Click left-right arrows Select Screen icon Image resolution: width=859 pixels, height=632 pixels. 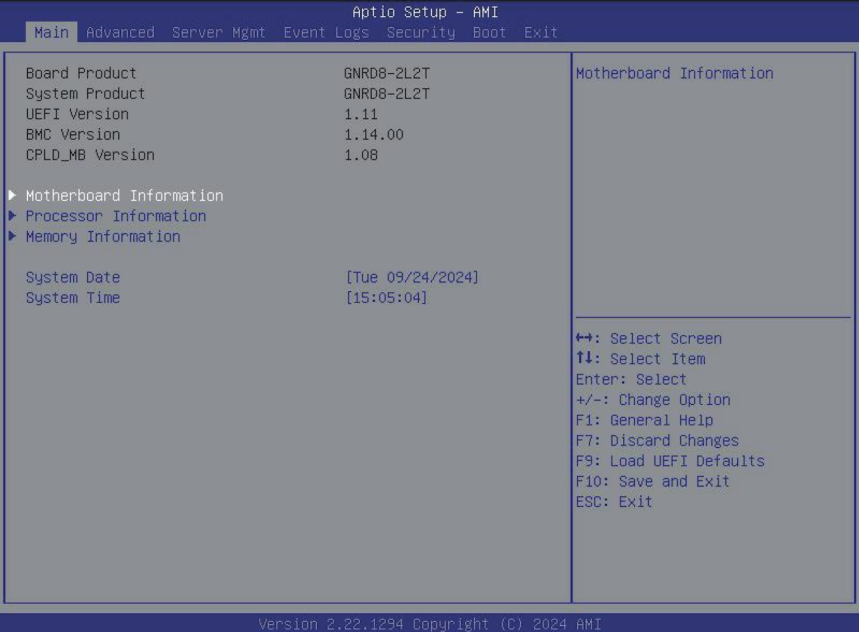coord(584,337)
